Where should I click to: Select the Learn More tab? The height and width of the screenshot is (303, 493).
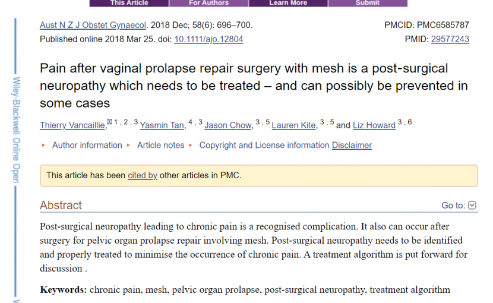tap(288, 3)
